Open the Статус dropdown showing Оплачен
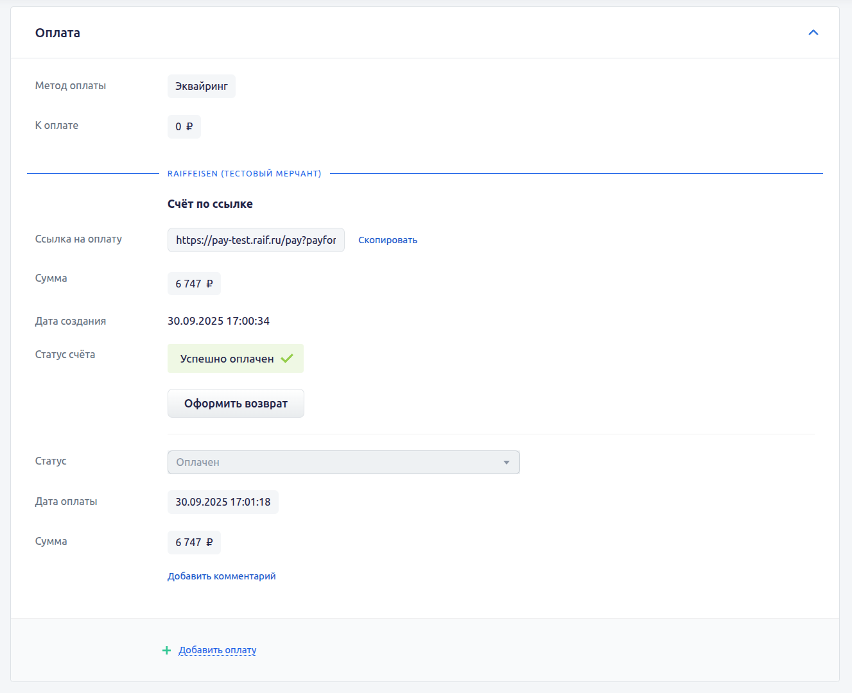This screenshot has height=693, width=852. (343, 462)
